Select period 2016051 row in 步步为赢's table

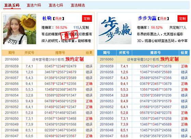coord(143,113)
